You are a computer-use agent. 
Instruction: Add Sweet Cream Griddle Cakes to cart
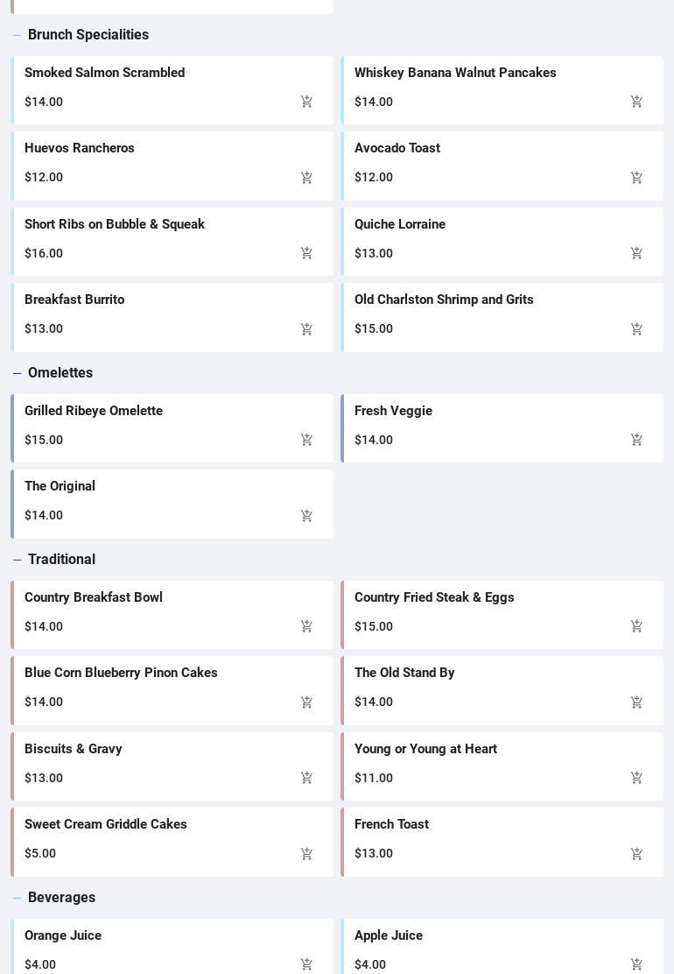[306, 854]
